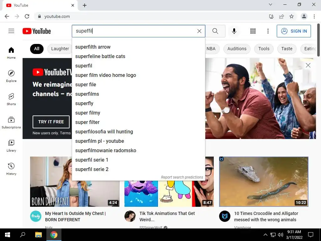Click the install app icon in address bar
The height and width of the screenshot is (241, 321).
click(x=271, y=16)
